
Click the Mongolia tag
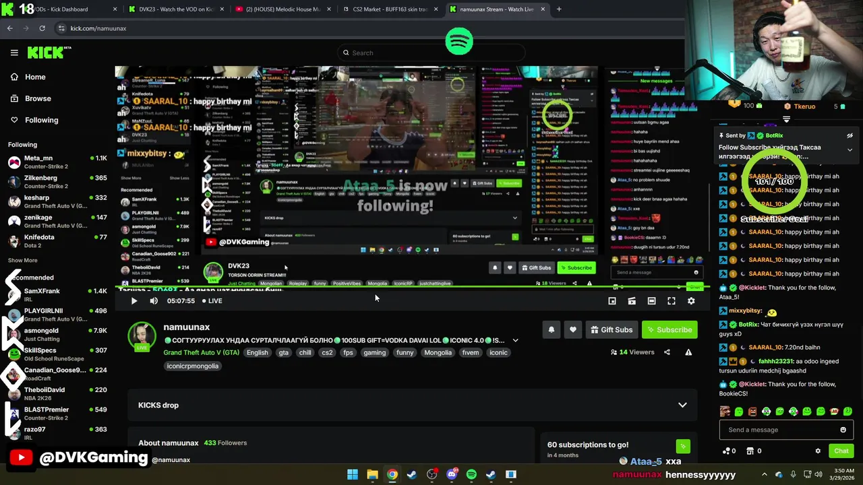pyautogui.click(x=438, y=352)
